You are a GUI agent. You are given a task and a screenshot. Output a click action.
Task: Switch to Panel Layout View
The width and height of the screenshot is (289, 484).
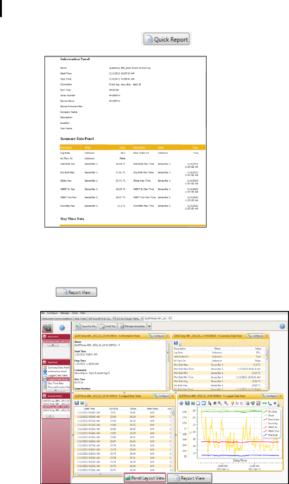pyautogui.click(x=144, y=478)
